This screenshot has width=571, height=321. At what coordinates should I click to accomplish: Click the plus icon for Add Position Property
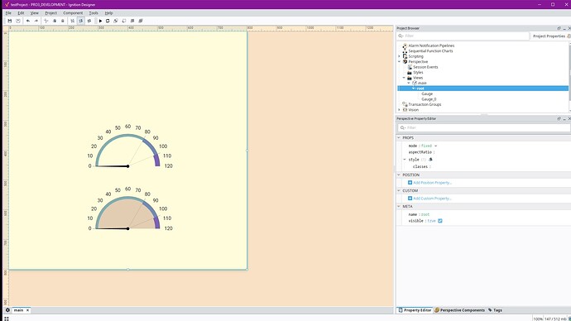(x=410, y=183)
